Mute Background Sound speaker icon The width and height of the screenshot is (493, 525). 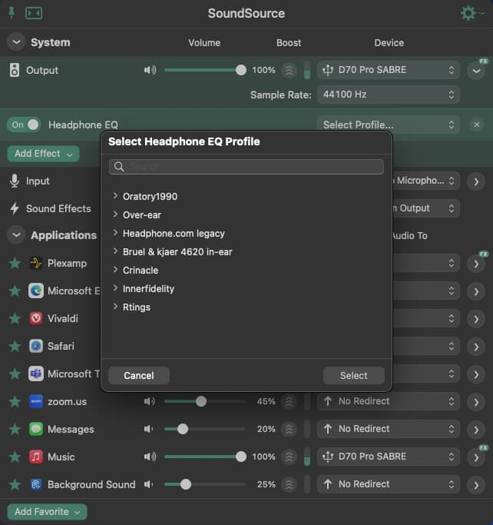tap(148, 484)
